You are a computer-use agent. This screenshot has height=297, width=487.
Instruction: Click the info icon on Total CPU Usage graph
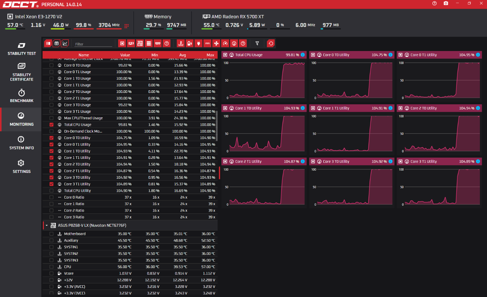coord(303,55)
